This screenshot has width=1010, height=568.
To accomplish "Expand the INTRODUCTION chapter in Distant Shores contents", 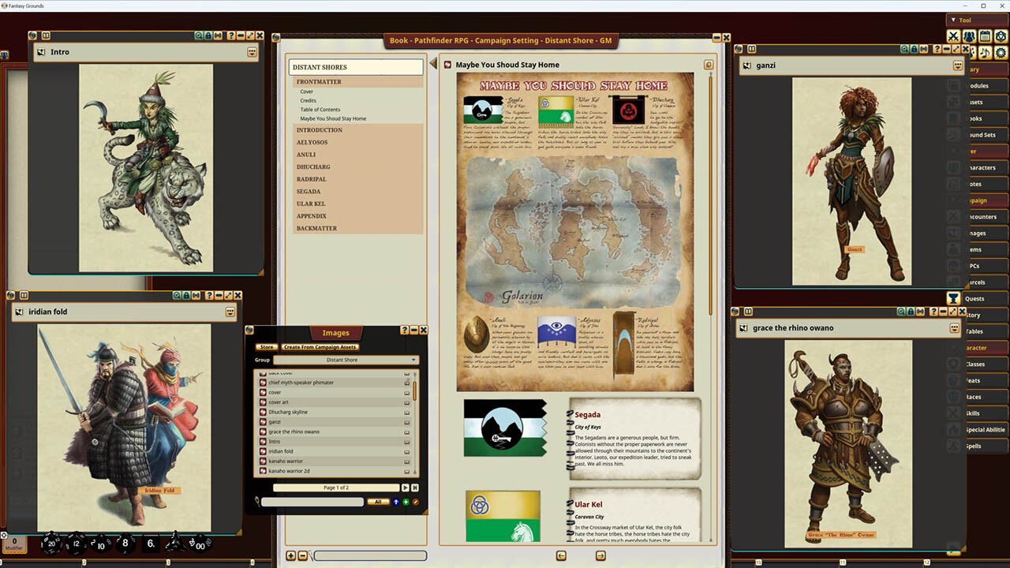I will (319, 129).
